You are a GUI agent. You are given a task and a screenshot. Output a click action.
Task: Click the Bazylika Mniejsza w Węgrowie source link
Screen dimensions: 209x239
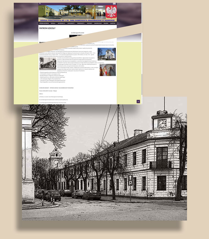[x=52, y=76]
